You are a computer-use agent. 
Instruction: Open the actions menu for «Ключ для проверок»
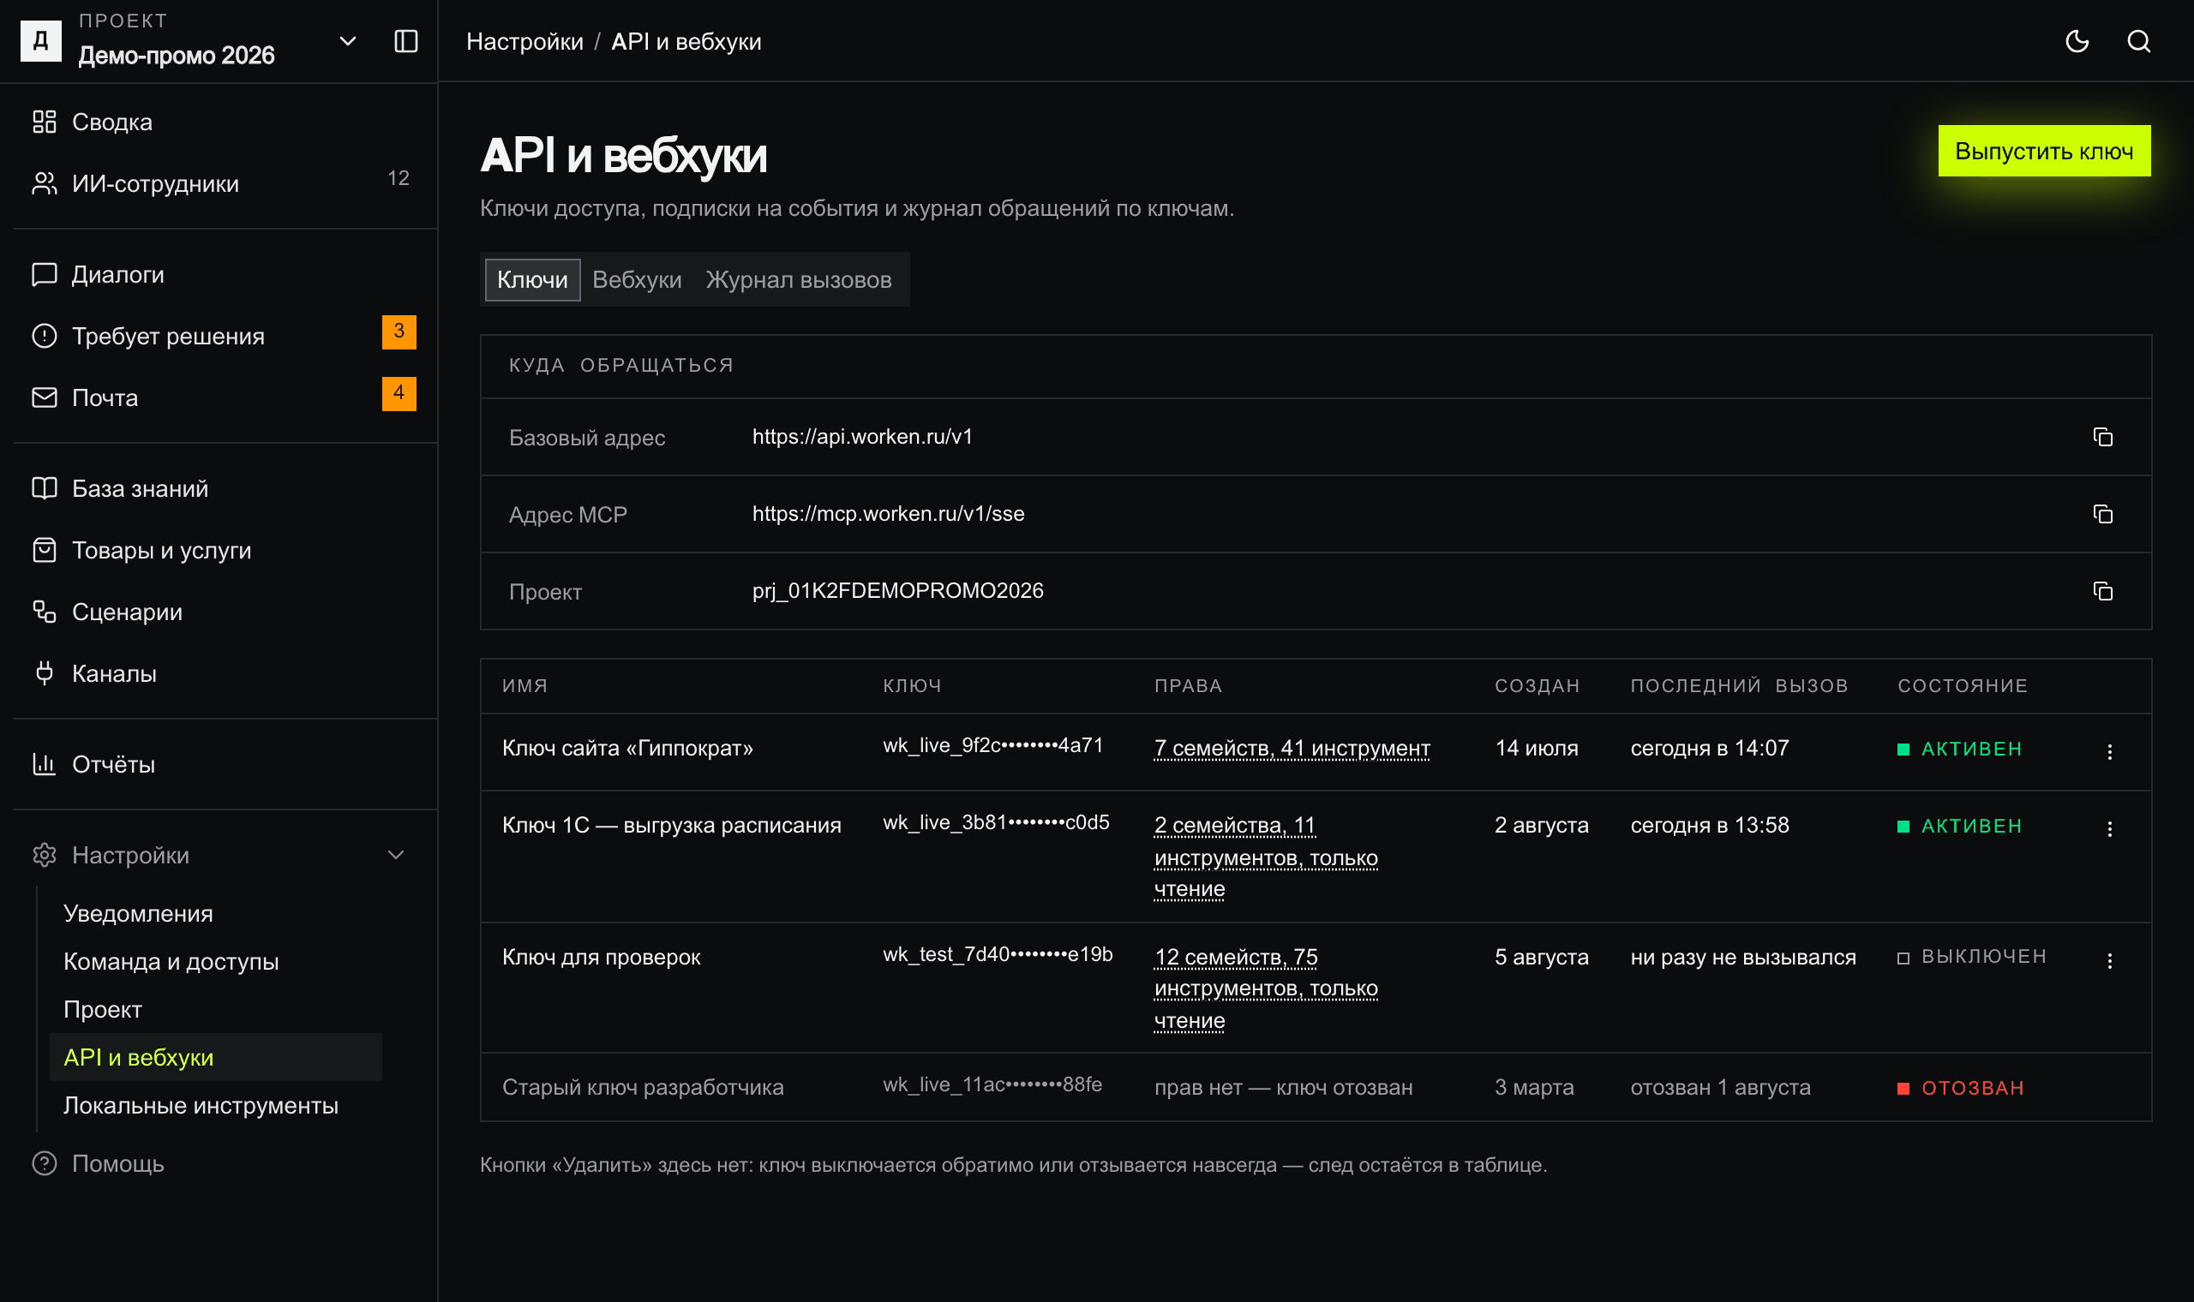coord(2110,961)
